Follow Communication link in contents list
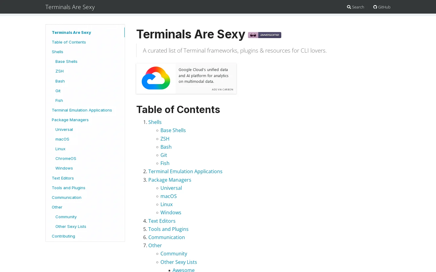 point(167,237)
